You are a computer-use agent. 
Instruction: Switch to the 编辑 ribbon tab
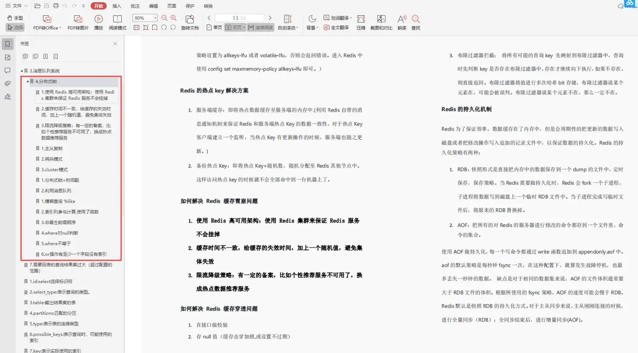point(154,6)
